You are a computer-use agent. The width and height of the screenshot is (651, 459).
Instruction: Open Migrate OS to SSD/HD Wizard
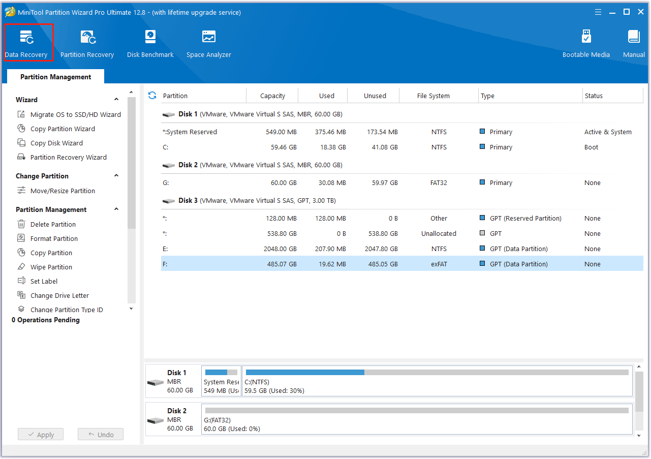pyautogui.click(x=75, y=114)
